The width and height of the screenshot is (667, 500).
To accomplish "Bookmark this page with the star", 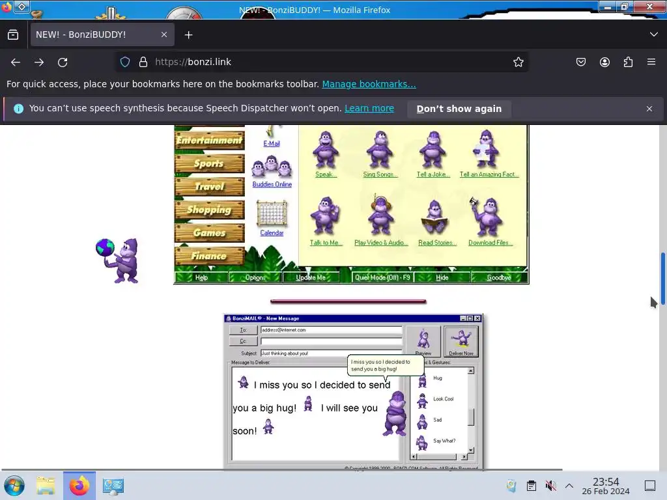I will pyautogui.click(x=518, y=62).
